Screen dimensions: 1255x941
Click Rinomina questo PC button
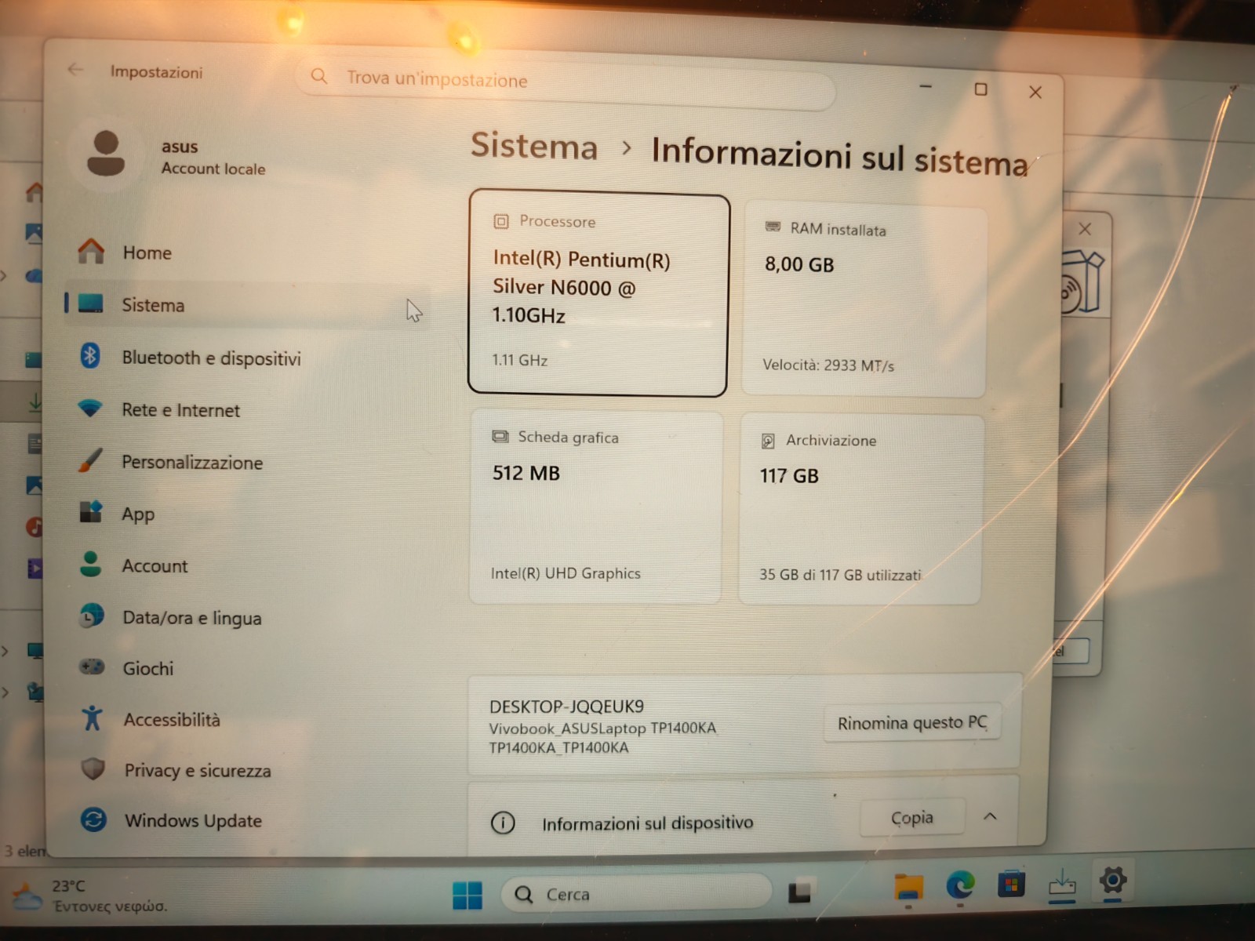coord(912,722)
